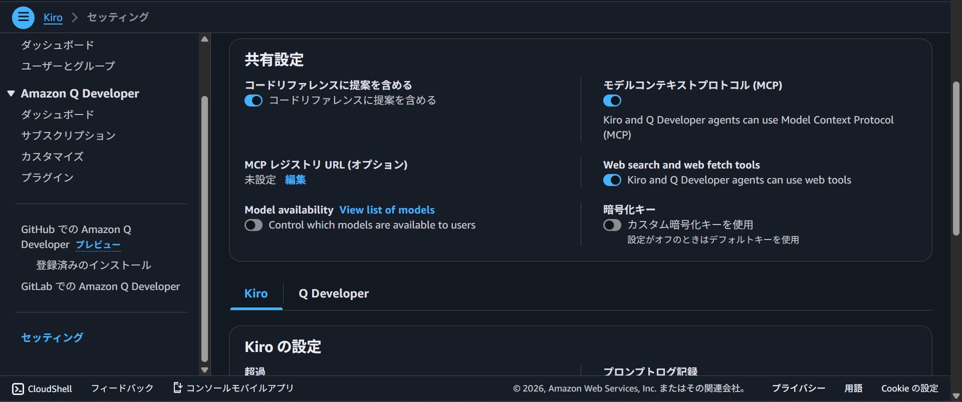962x402 pixels.
Task: Open the Console Mobile App icon link
Action: [x=177, y=387]
